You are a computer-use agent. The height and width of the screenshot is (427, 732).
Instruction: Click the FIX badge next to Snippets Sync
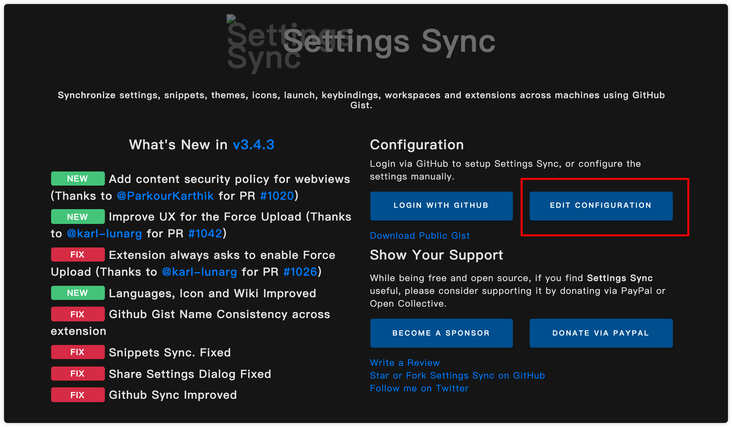(x=78, y=352)
